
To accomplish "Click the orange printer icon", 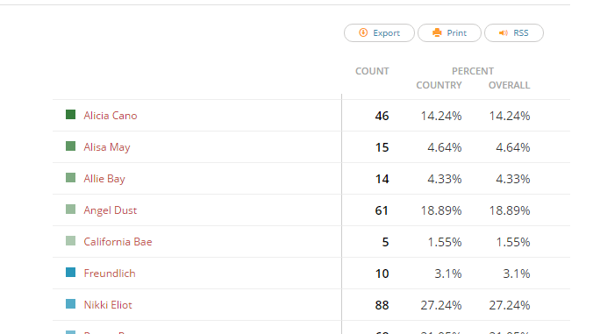I will pos(437,32).
